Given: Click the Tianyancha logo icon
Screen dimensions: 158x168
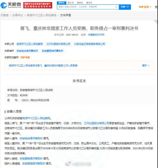Looking at the screenshot, I should coord(4,5).
